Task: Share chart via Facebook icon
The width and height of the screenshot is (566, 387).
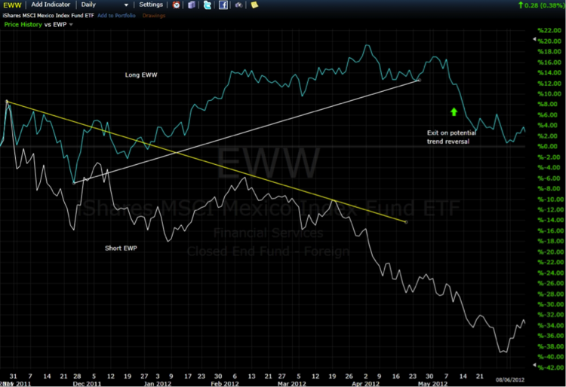Action: click(x=223, y=5)
